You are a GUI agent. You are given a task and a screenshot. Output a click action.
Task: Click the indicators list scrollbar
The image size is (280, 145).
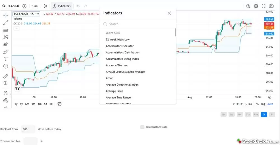176,32
